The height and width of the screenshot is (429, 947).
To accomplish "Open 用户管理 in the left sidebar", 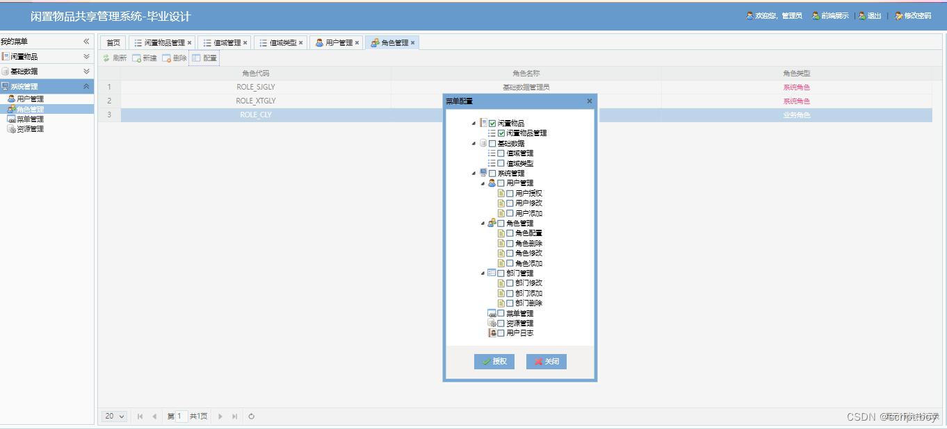I will 30,99.
